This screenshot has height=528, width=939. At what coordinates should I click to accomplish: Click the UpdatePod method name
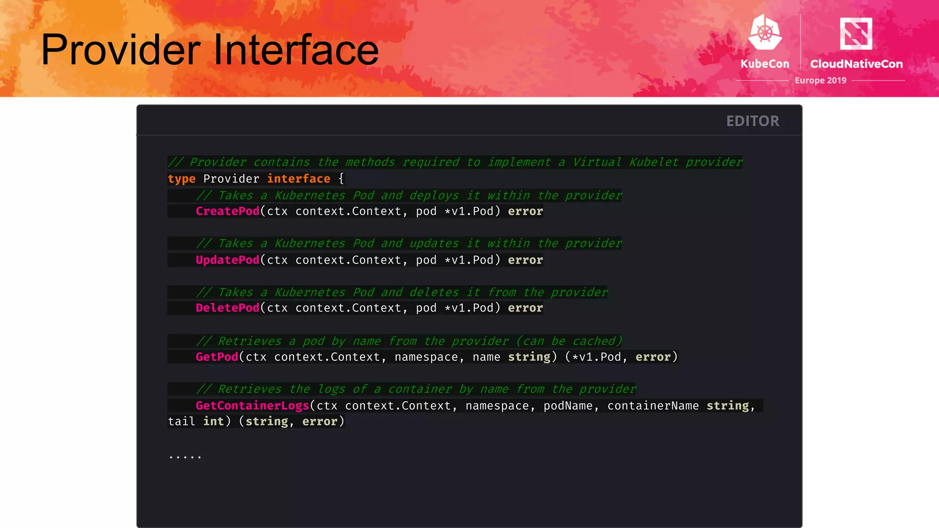(x=227, y=260)
